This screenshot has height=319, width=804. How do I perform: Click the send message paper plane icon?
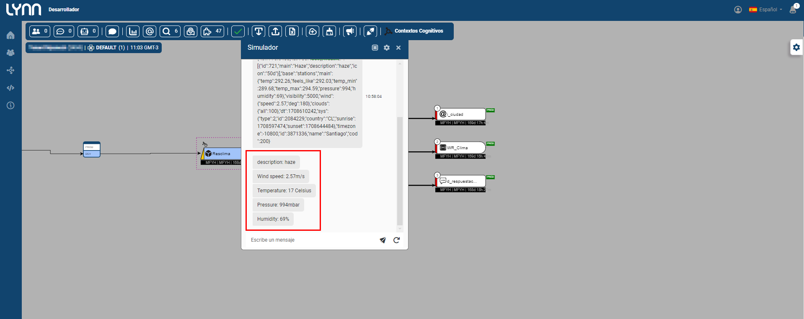[x=383, y=240]
